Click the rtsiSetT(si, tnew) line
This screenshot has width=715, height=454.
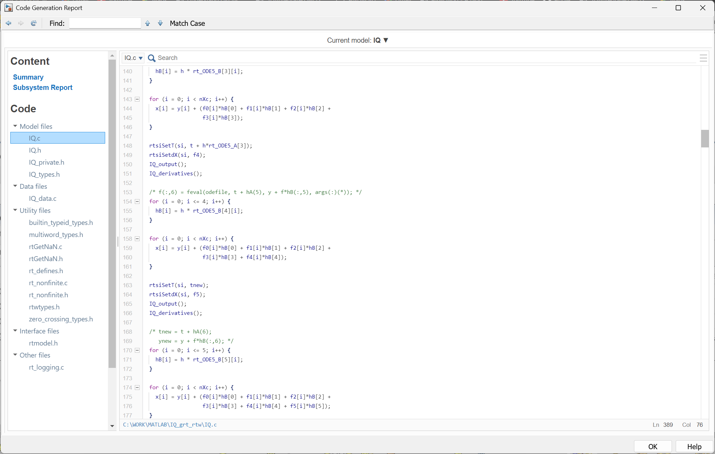[x=179, y=285]
